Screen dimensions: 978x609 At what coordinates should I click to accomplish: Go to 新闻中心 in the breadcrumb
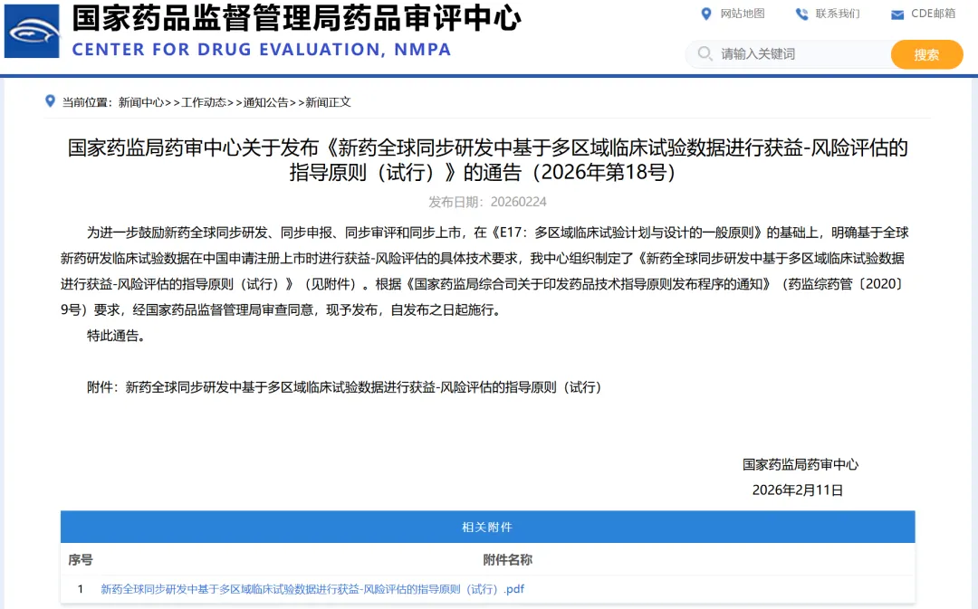(x=141, y=102)
